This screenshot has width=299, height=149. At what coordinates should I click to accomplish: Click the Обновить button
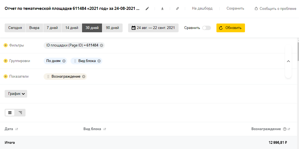pos(230,28)
